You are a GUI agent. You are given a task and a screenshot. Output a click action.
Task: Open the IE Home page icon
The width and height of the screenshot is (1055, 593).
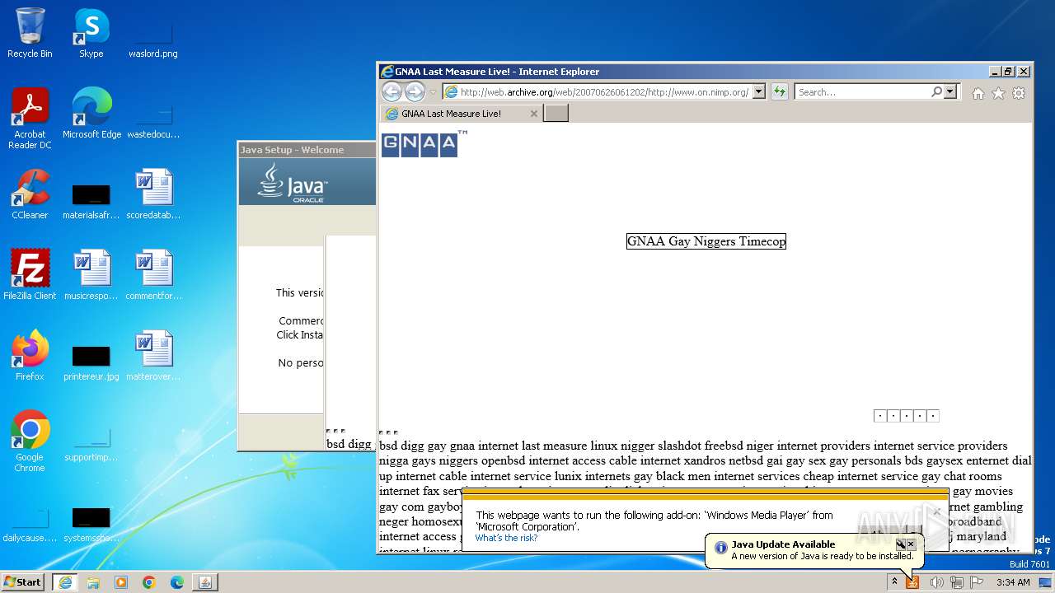pos(978,93)
